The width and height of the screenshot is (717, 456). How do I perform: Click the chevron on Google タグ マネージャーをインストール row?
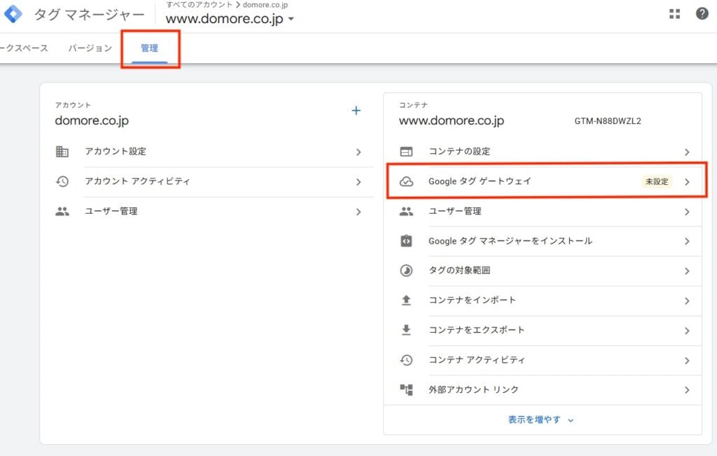click(687, 242)
